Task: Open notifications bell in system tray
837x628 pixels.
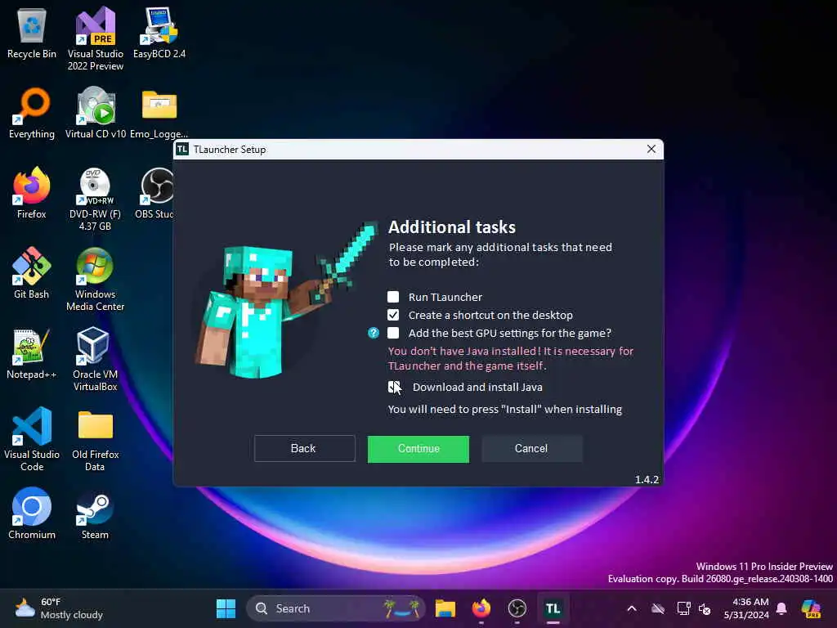Action: click(781, 608)
